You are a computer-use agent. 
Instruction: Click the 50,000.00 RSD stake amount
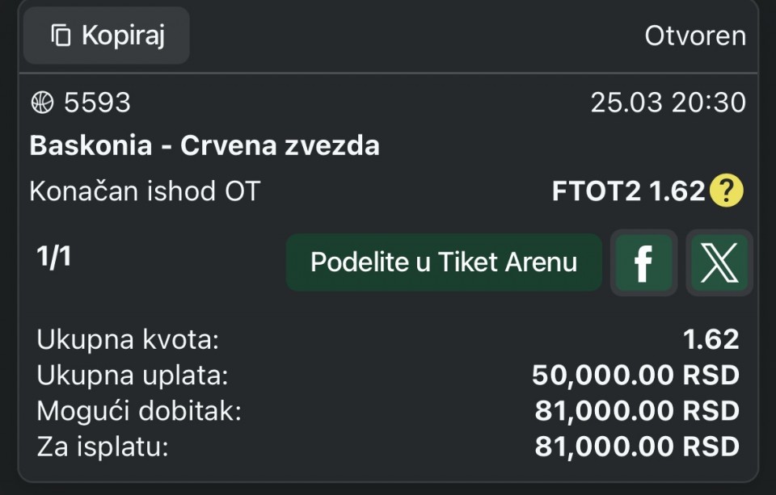(635, 375)
